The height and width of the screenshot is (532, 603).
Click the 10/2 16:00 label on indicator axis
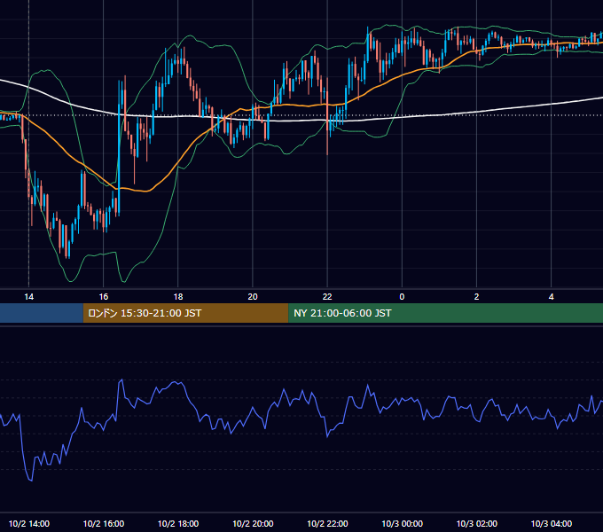pyautogui.click(x=104, y=523)
